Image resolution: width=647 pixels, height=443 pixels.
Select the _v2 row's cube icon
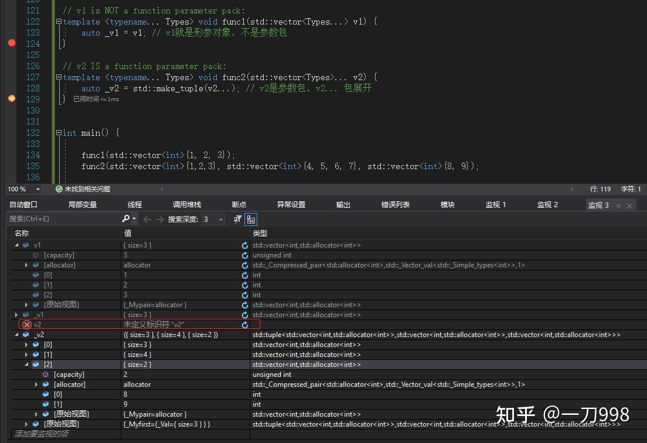(26, 335)
